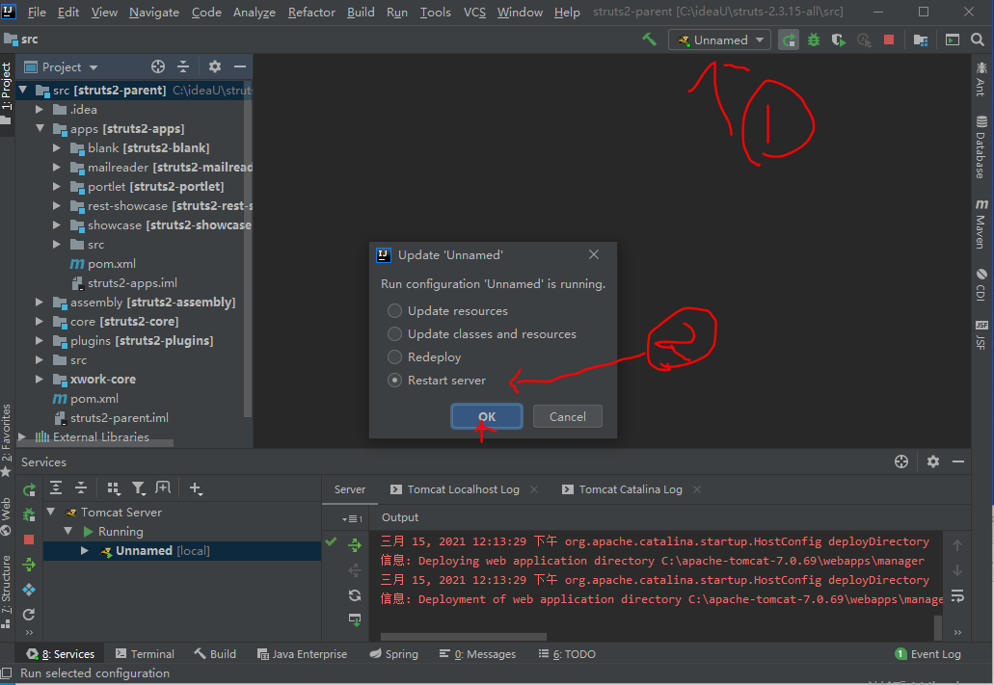This screenshot has height=685, width=994.
Task: Click Run with Coverage icon in toolbar
Action: pos(839,40)
